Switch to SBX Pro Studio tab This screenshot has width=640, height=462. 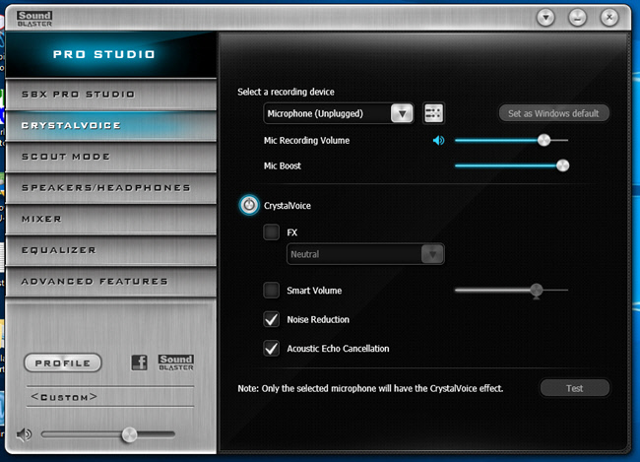click(x=108, y=95)
